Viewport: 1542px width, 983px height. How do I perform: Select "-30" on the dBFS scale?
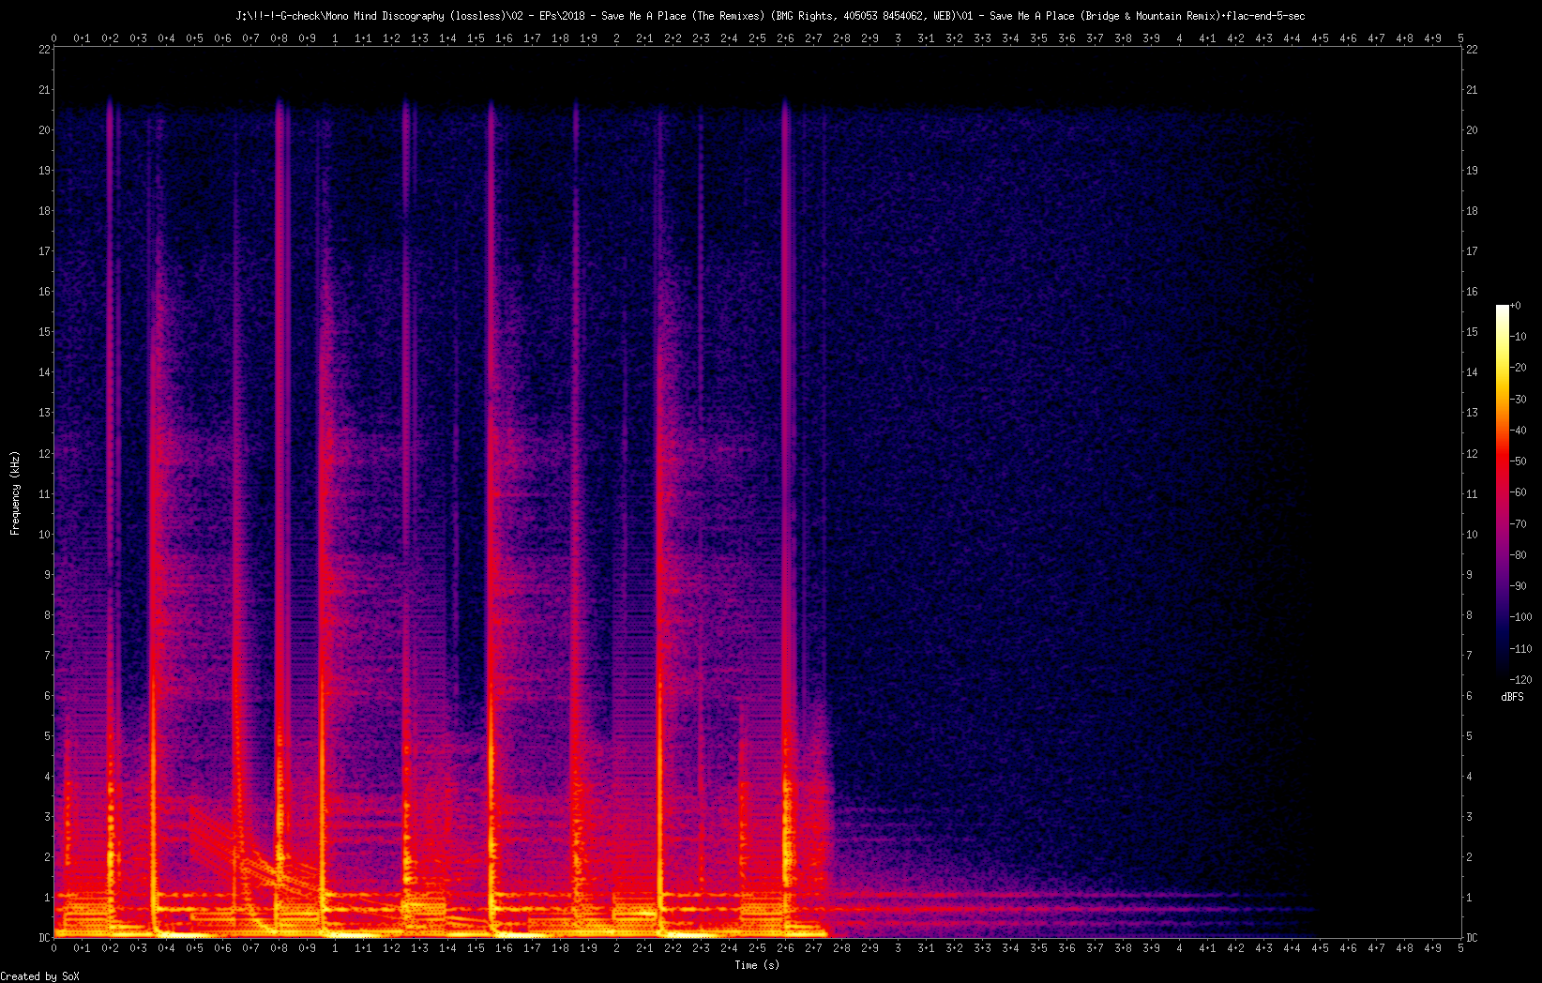(1519, 400)
